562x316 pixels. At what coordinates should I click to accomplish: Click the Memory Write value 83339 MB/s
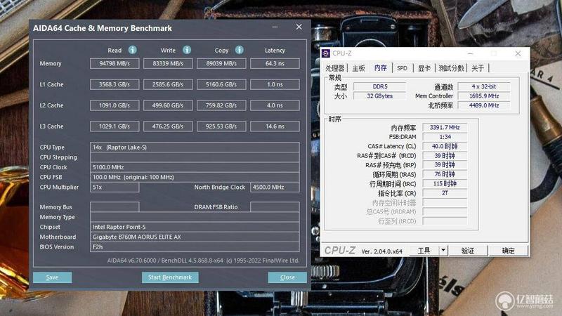168,63
